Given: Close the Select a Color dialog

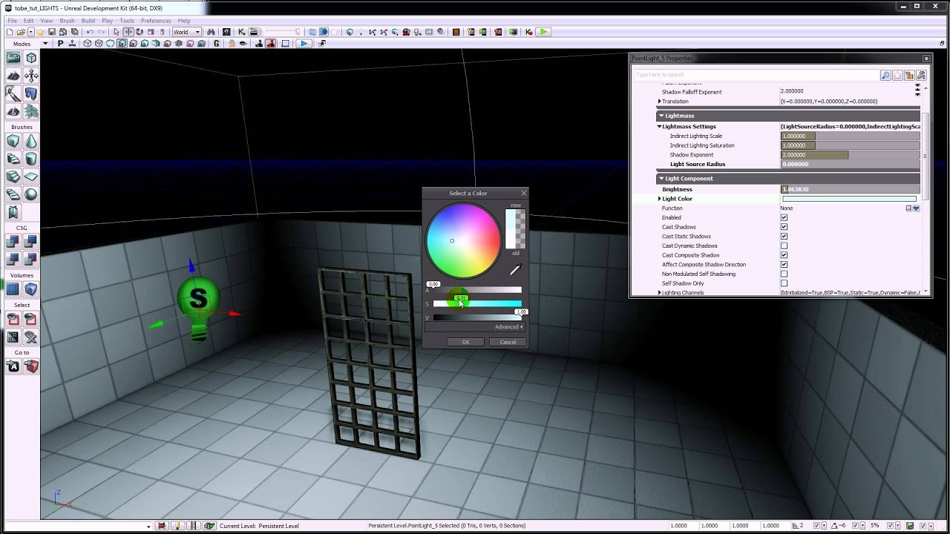Looking at the screenshot, I should click(523, 193).
